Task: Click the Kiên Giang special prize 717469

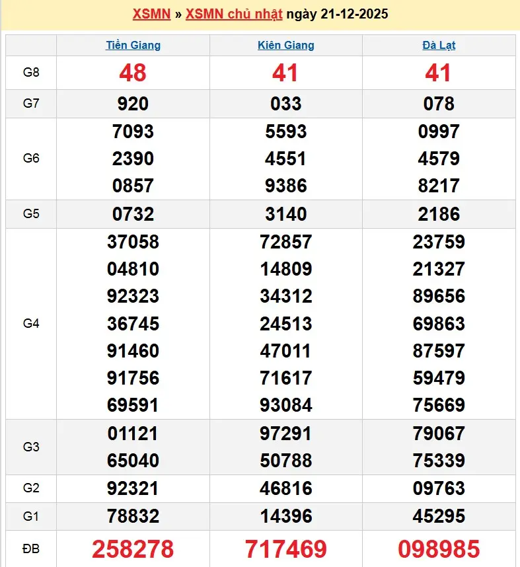Action: (x=285, y=548)
